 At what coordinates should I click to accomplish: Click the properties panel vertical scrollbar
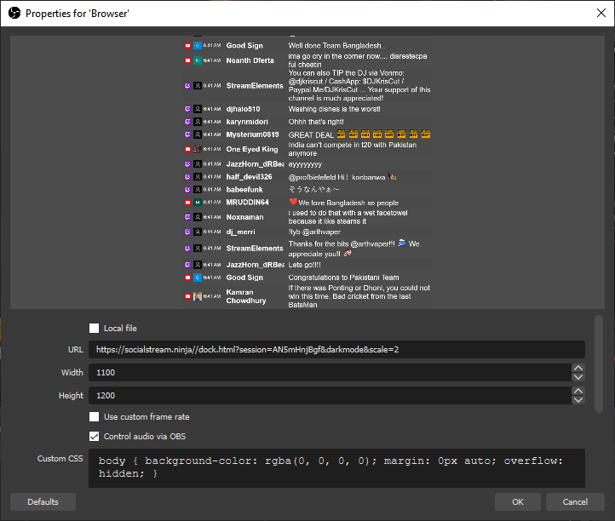click(598, 358)
